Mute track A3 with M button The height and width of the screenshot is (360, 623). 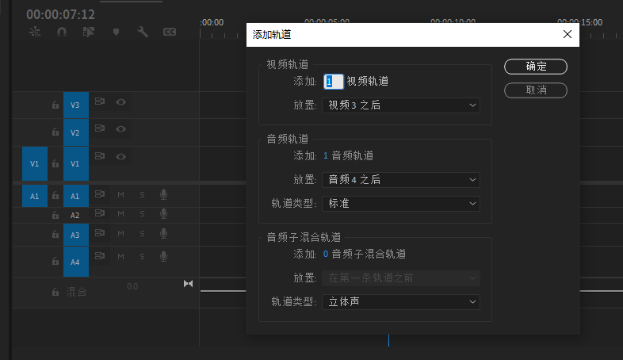click(121, 235)
